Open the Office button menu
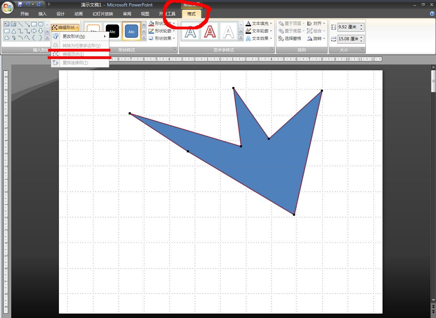Screen dimensions: 436x318 pyautogui.click(x=7, y=7)
